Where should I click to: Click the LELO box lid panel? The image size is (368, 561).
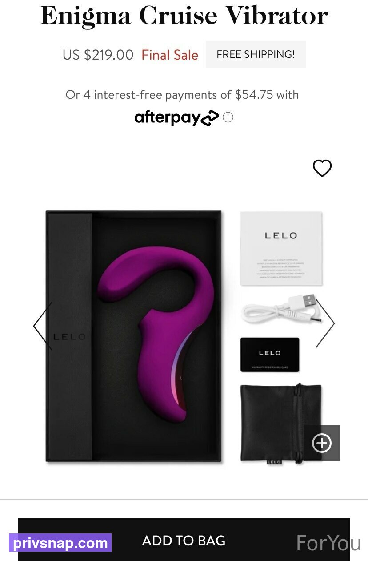click(69, 336)
